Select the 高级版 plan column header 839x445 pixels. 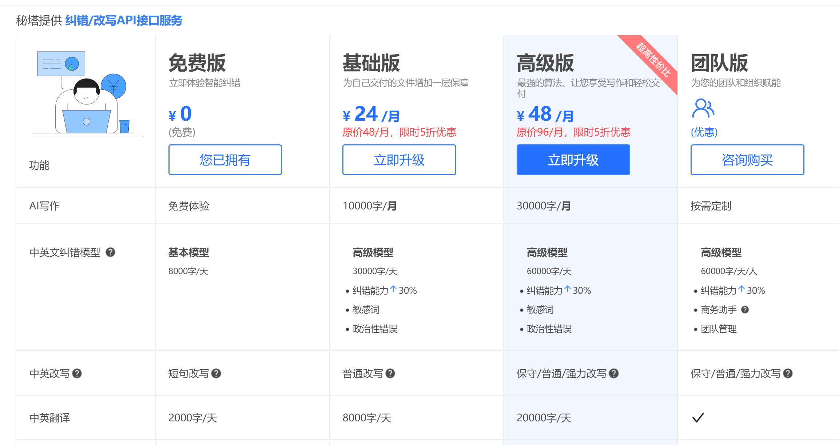[544, 63]
